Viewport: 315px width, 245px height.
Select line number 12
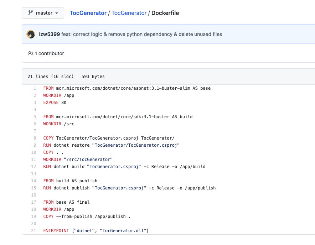33,167
